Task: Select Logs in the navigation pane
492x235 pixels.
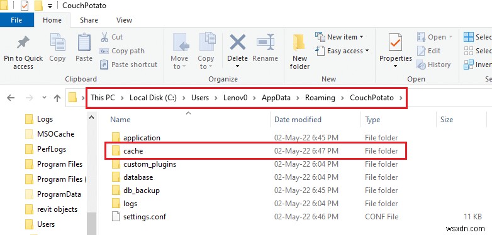Action: click(45, 119)
